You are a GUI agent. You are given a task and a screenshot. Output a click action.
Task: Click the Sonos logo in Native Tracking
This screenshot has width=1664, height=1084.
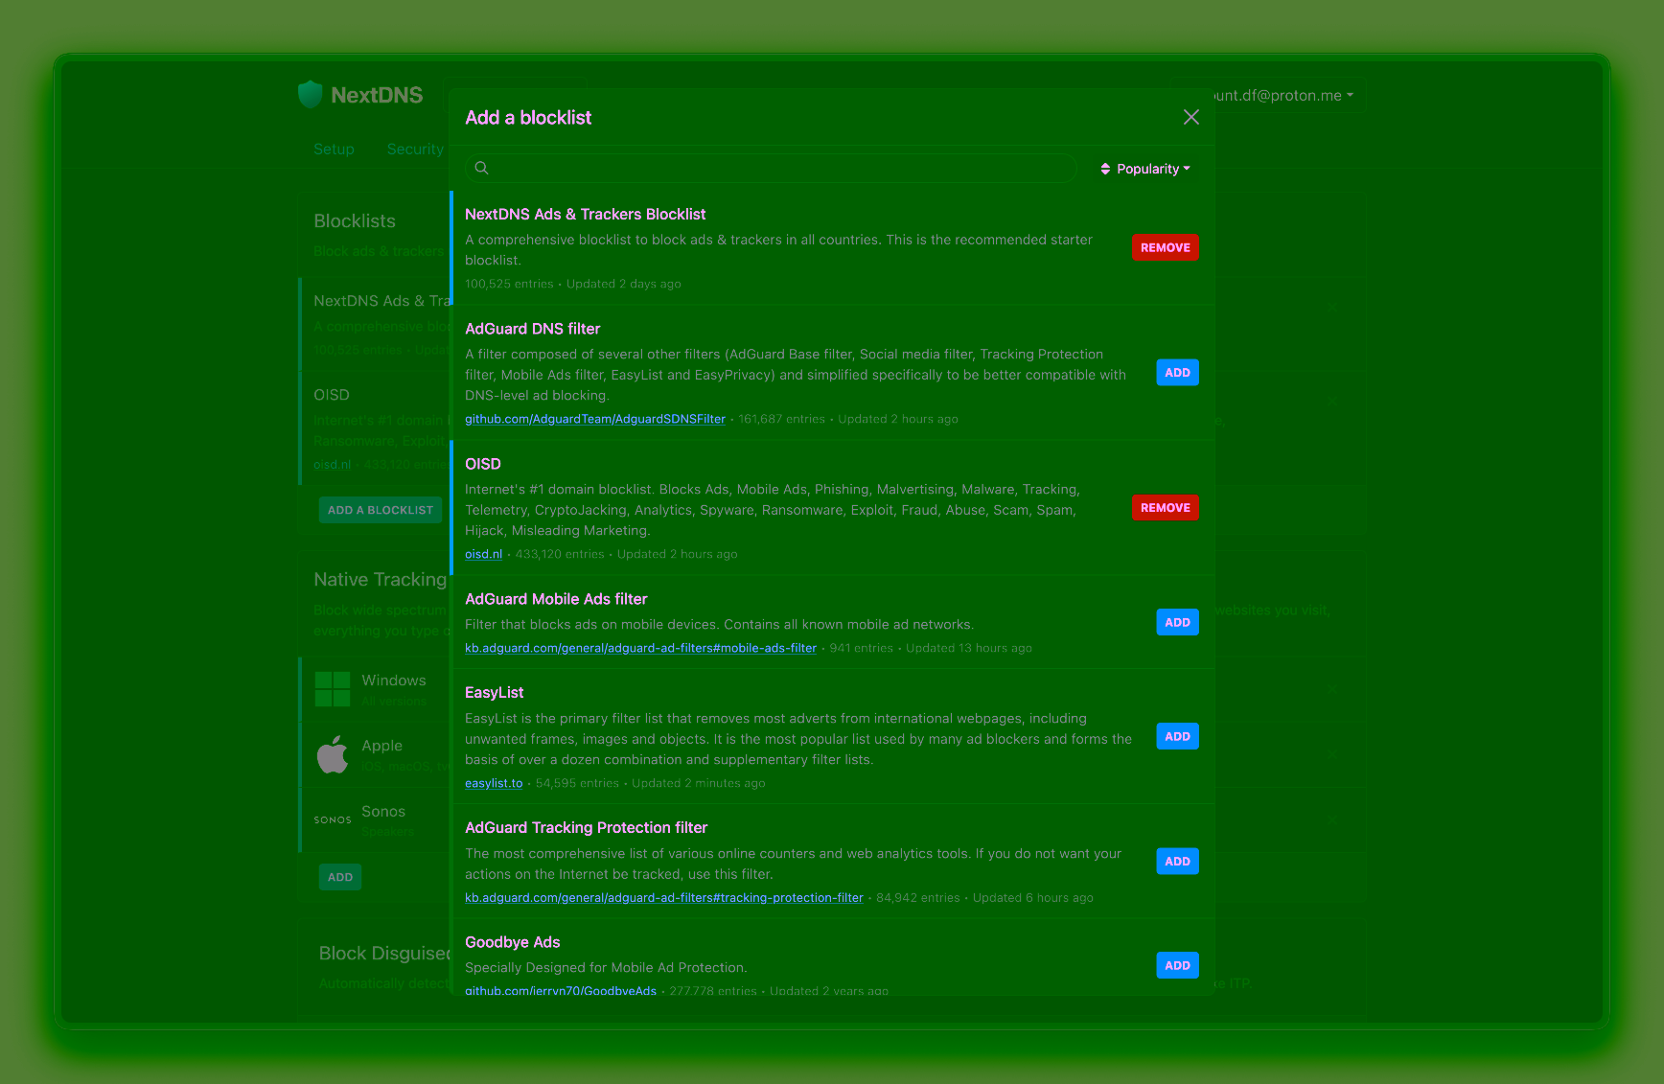333,820
